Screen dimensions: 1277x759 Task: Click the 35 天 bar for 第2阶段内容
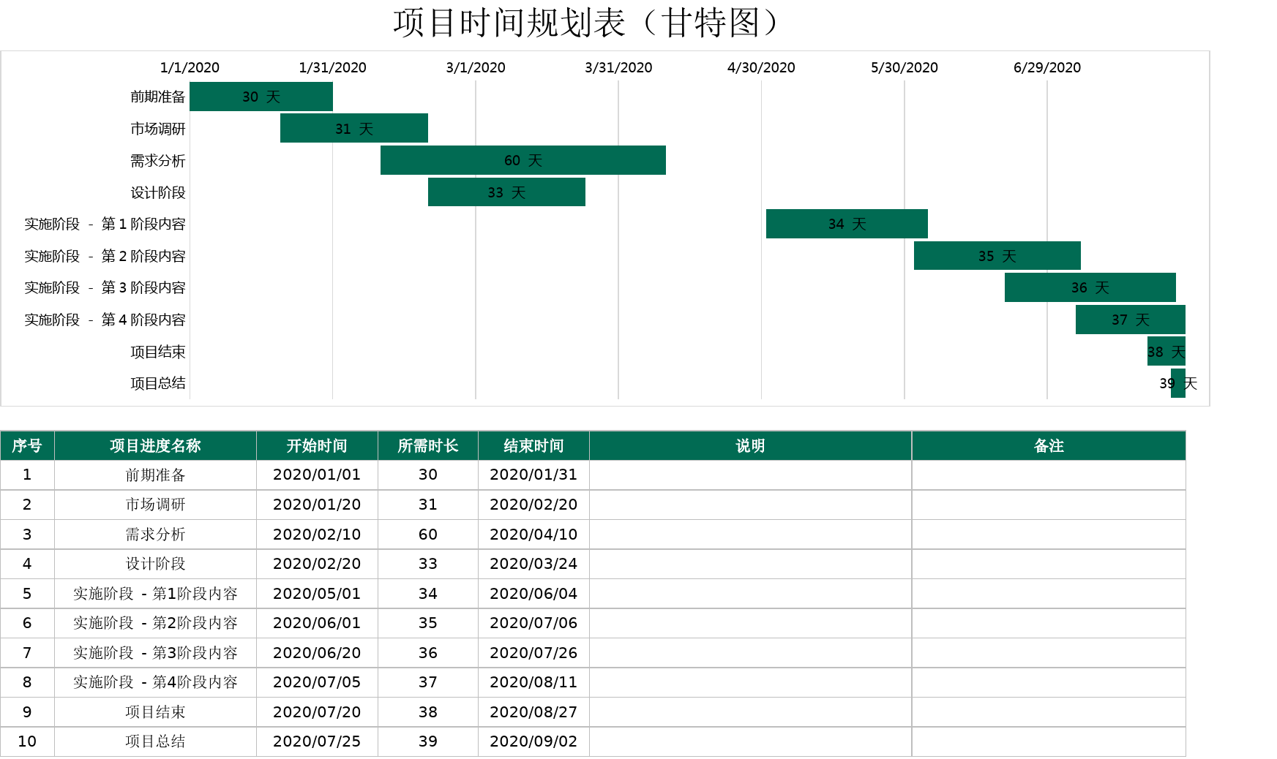[997, 256]
